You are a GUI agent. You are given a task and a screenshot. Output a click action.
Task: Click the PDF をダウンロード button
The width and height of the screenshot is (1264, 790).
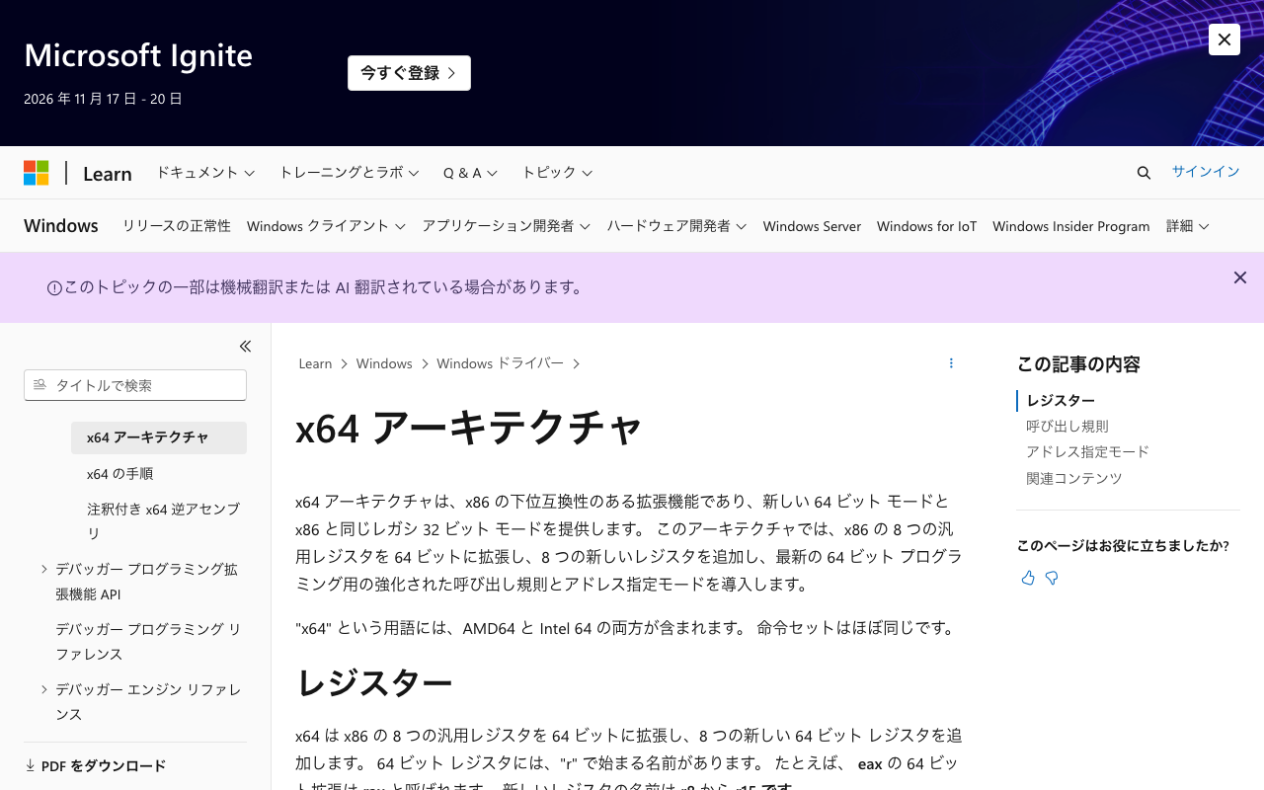click(x=96, y=765)
